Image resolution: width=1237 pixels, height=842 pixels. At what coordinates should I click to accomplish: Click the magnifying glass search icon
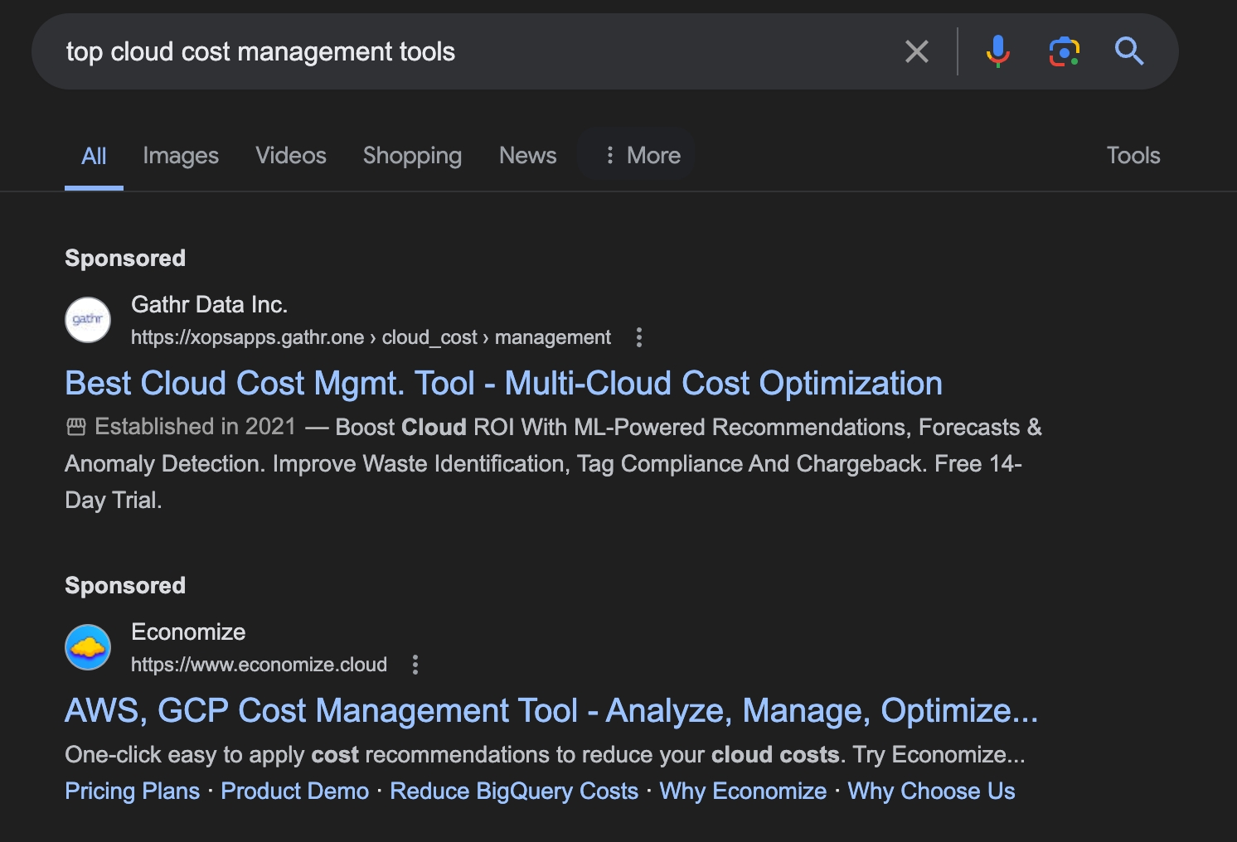(x=1128, y=51)
